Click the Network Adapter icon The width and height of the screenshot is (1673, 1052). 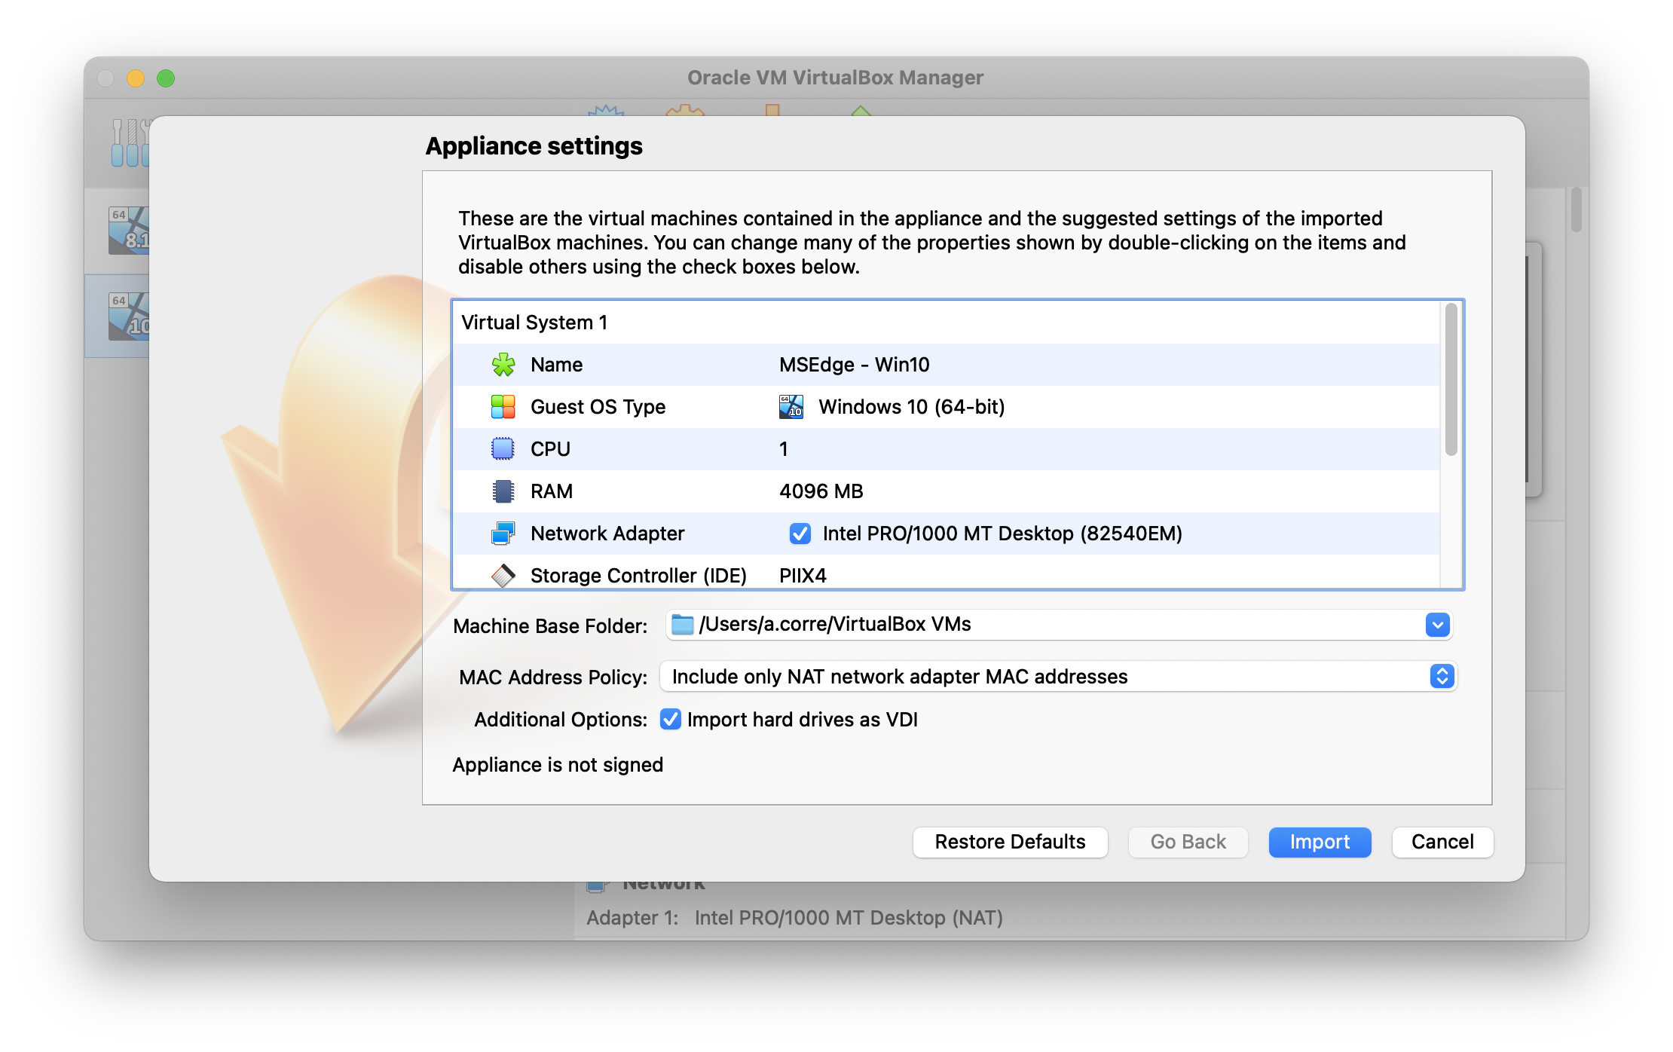503,534
